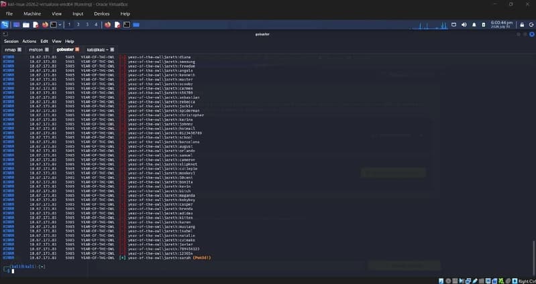Switch to workspace 2
The width and height of the screenshot is (536, 284).
point(78,25)
